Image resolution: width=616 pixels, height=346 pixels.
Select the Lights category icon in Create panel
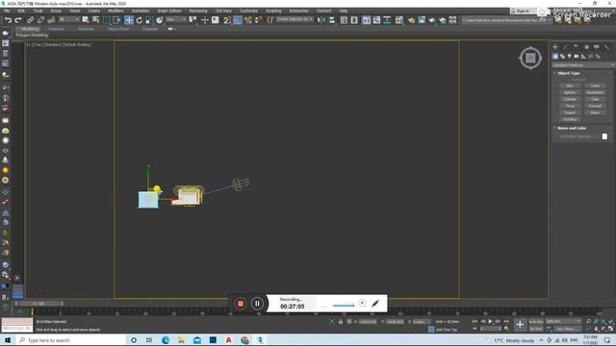569,57
